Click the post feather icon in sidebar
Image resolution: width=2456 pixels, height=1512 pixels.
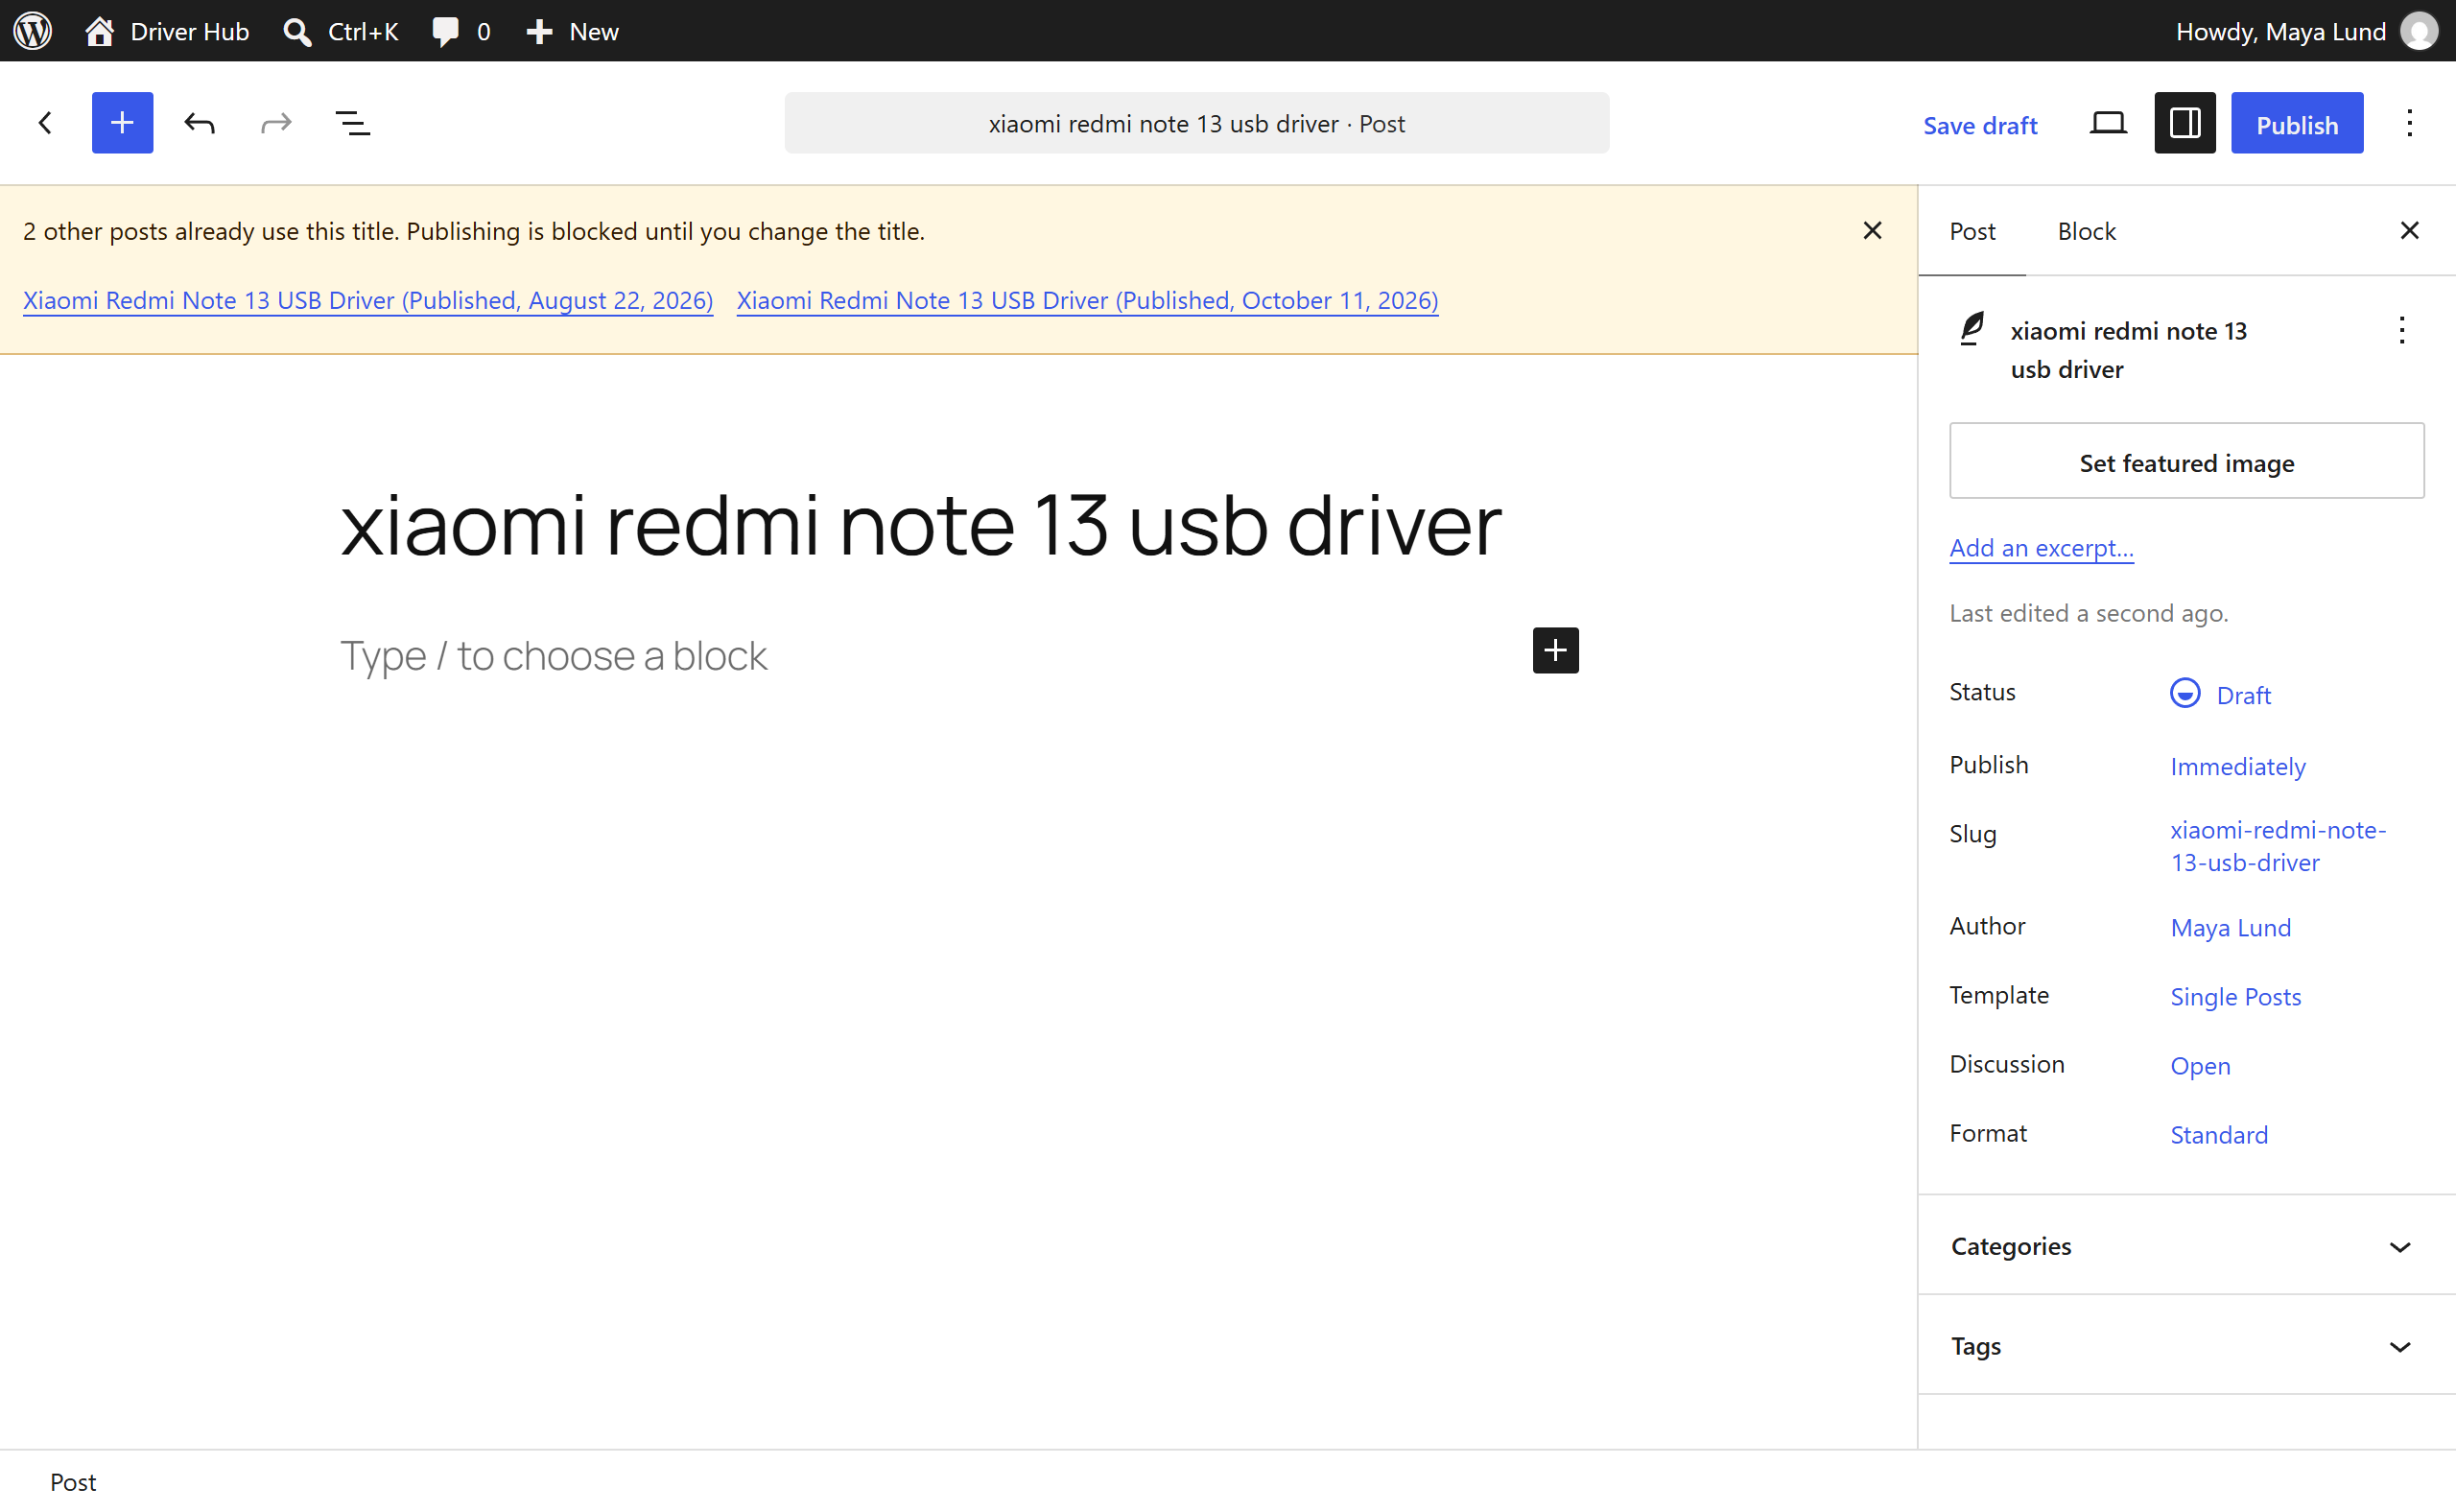pos(1972,329)
